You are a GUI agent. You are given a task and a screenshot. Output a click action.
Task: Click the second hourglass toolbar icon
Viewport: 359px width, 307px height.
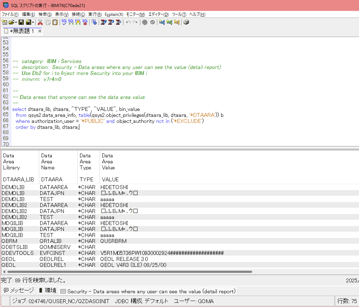click(x=111, y=22)
